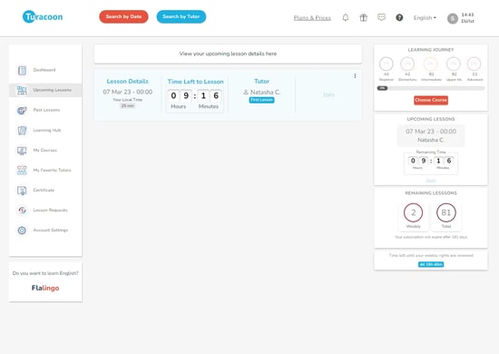This screenshot has width=499, height=354.
Task: Click the Past Lessons sidebar icon
Action: (x=22, y=110)
